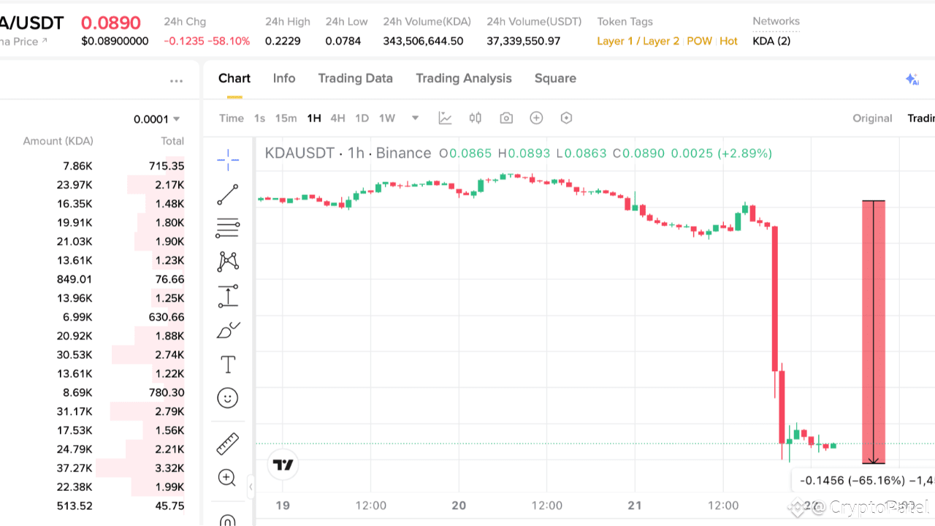Open the Trading Data tab
This screenshot has width=935, height=526.
click(355, 78)
